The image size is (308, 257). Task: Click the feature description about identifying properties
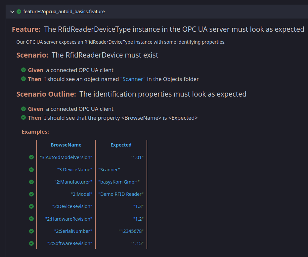(x=121, y=42)
